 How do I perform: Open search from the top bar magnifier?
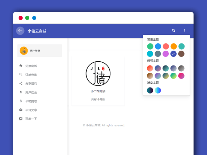174,31
